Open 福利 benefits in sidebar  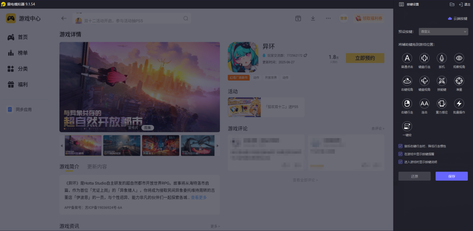pos(18,85)
